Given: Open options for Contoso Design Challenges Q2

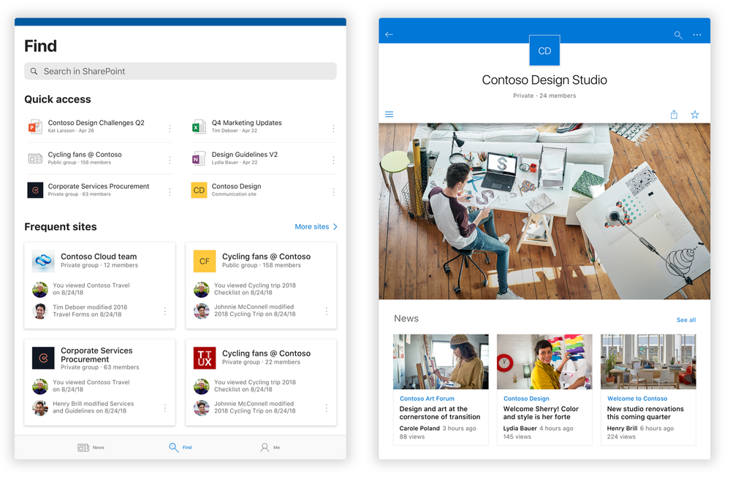Looking at the screenshot, I should pyautogui.click(x=170, y=129).
